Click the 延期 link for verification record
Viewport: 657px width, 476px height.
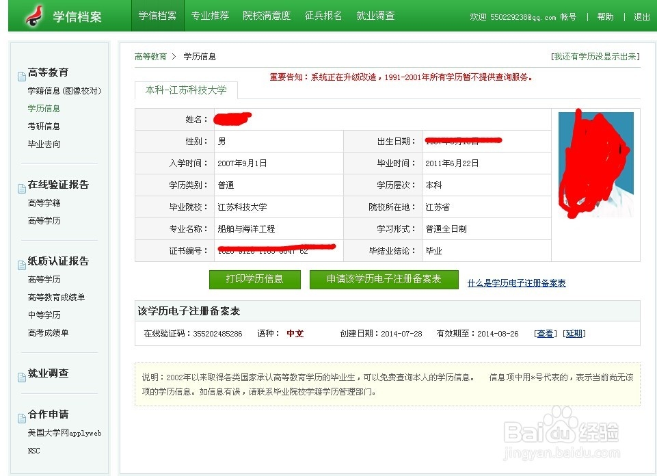tap(574, 334)
